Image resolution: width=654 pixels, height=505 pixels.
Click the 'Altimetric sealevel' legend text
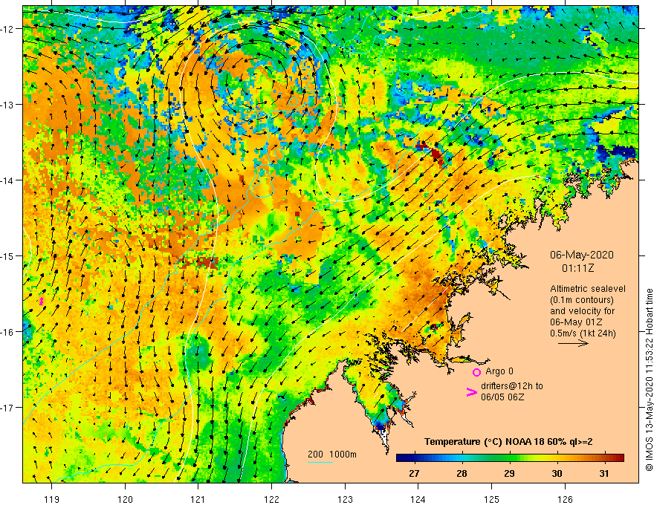[x=587, y=289]
